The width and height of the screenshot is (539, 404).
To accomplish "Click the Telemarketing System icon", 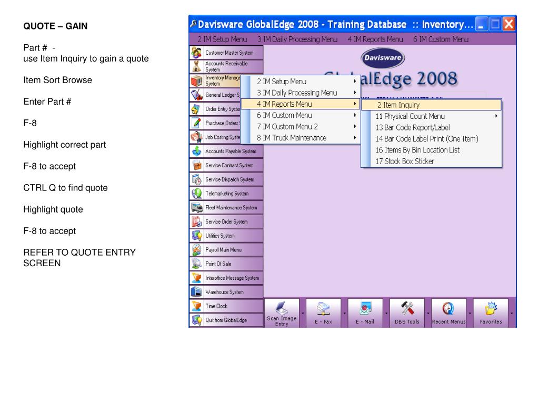I will [196, 194].
